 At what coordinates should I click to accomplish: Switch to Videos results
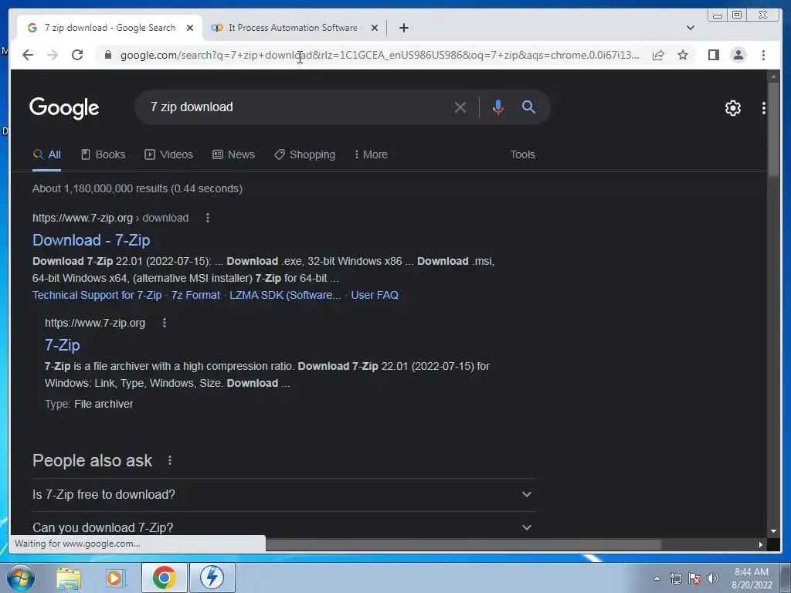[x=169, y=154]
